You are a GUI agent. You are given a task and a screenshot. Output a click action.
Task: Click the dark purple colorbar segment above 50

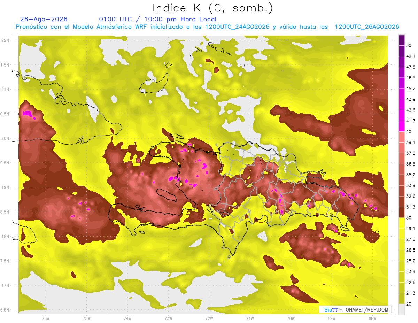(x=402, y=40)
